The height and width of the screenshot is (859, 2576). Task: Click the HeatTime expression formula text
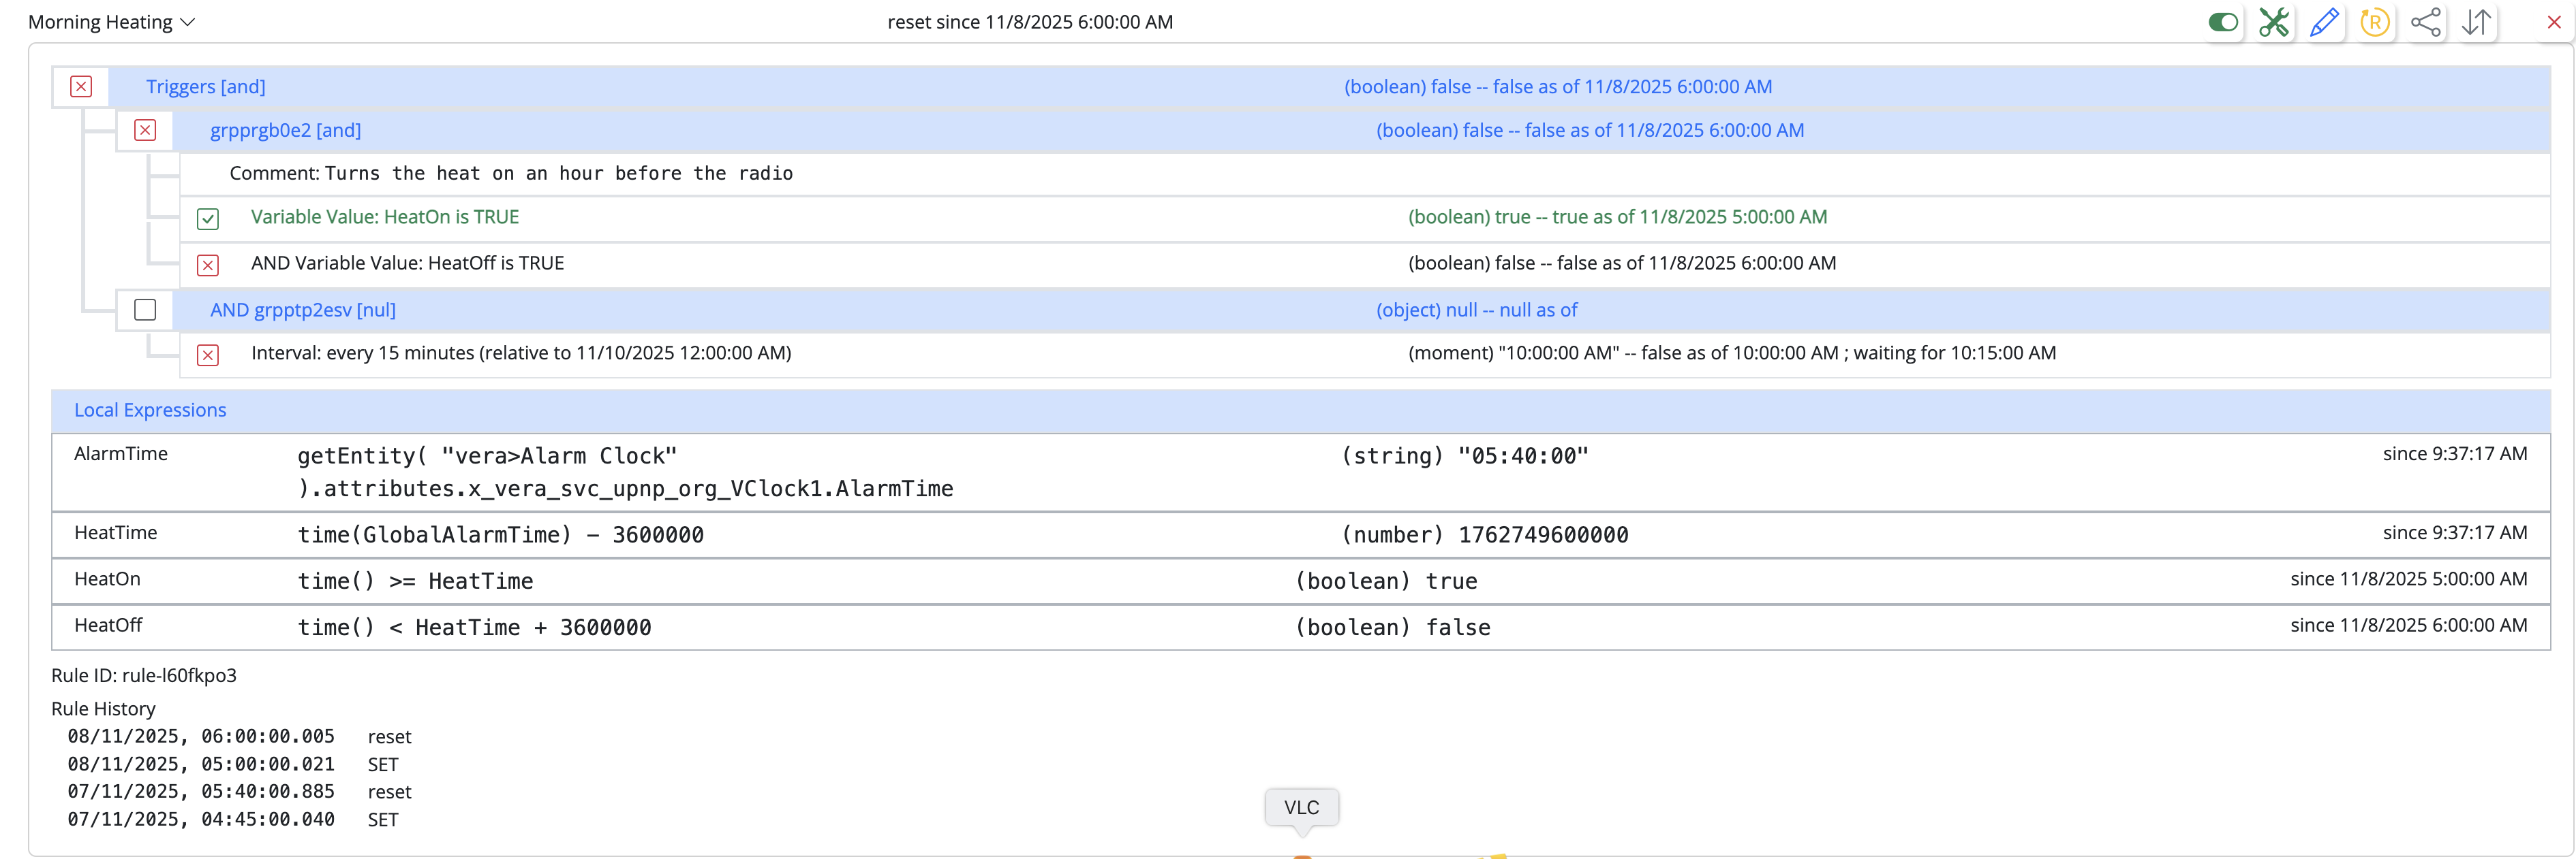pyautogui.click(x=500, y=534)
